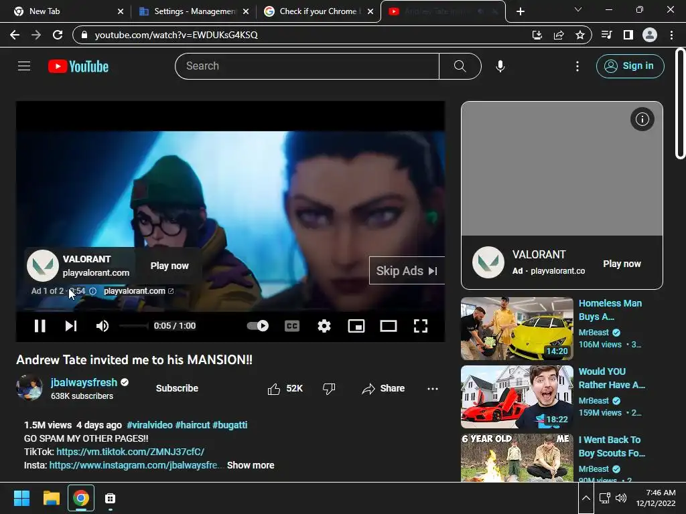
Task: Open more actions ellipsis under video
Action: (x=433, y=389)
